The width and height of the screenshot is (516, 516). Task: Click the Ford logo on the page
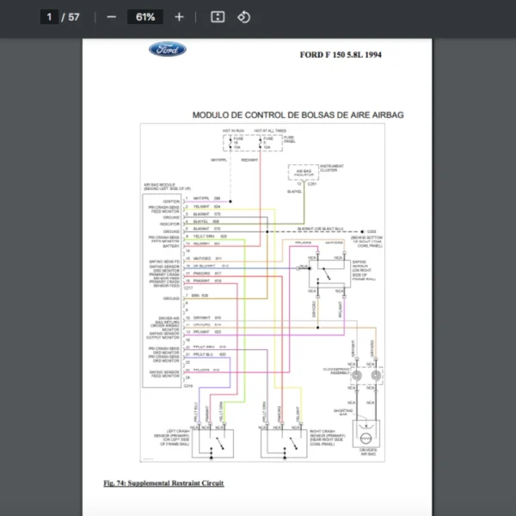(x=167, y=50)
